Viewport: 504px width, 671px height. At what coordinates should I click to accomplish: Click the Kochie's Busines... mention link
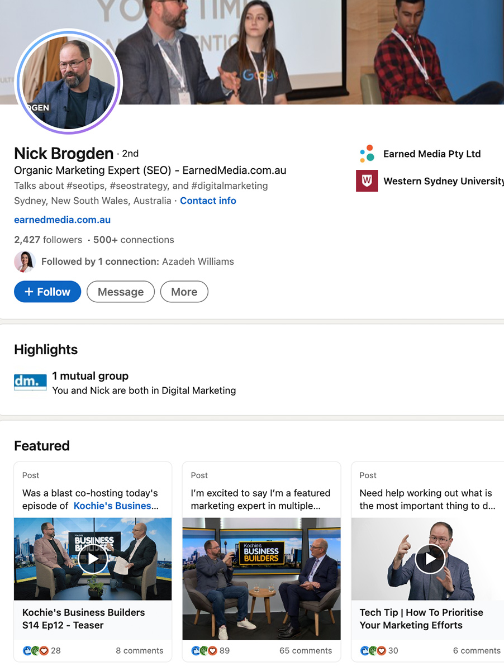click(116, 506)
